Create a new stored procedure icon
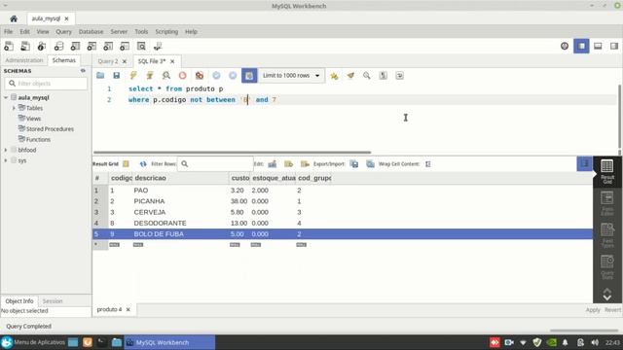The height and width of the screenshot is (350, 623). tap(108, 46)
